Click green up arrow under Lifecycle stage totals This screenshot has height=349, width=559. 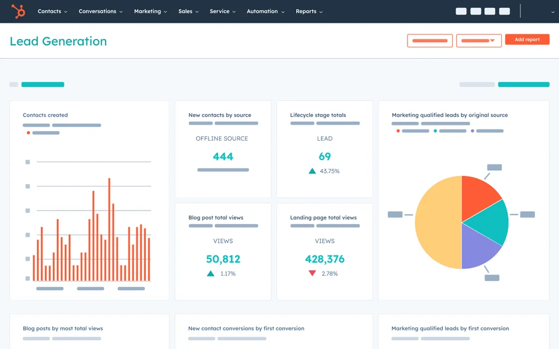tap(313, 171)
